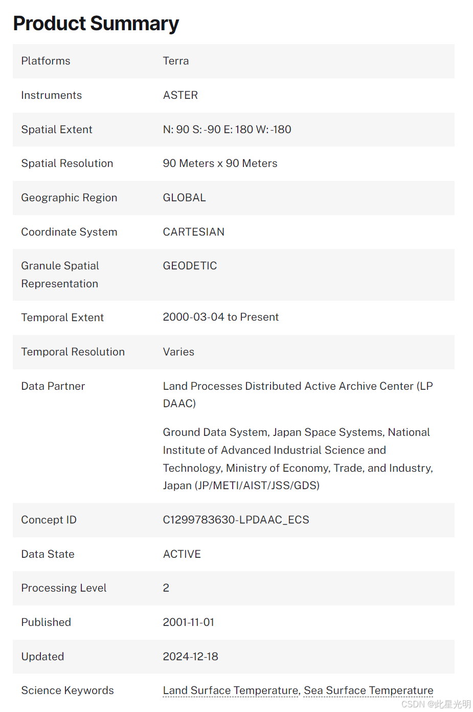
Task: Click the Processing Level row label
Action: pos(64,588)
